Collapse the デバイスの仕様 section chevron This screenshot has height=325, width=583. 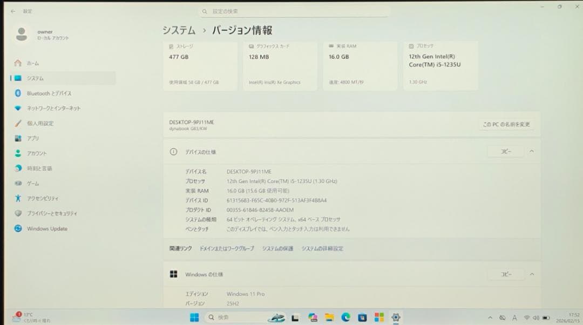pos(532,151)
